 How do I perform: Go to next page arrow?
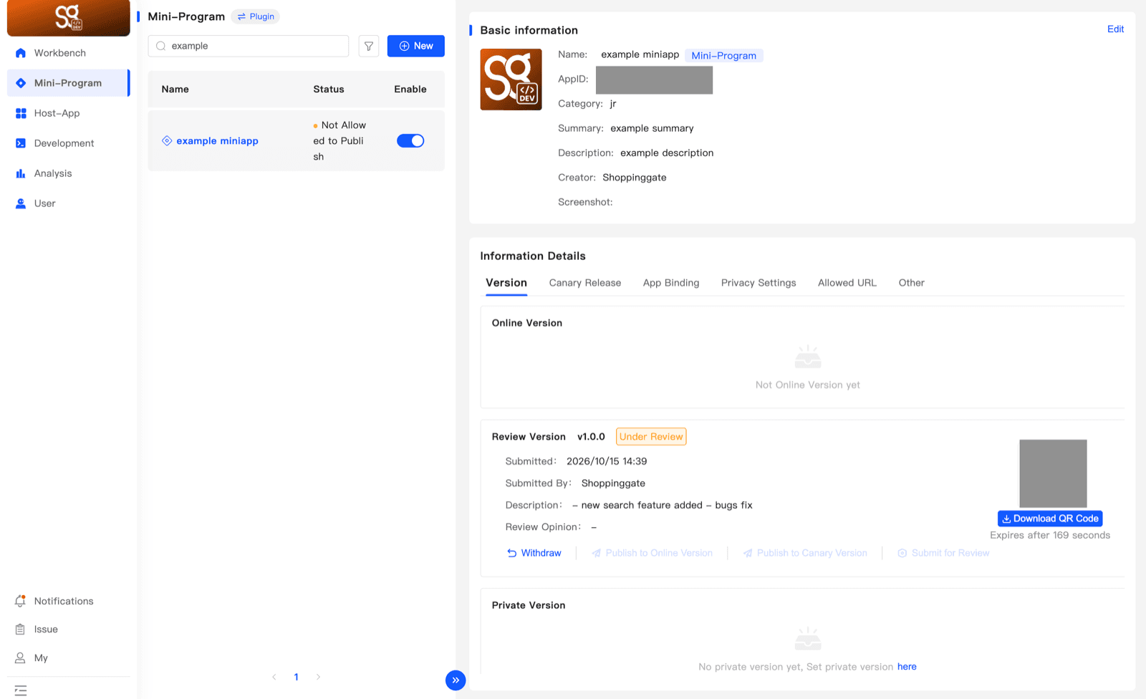(318, 677)
